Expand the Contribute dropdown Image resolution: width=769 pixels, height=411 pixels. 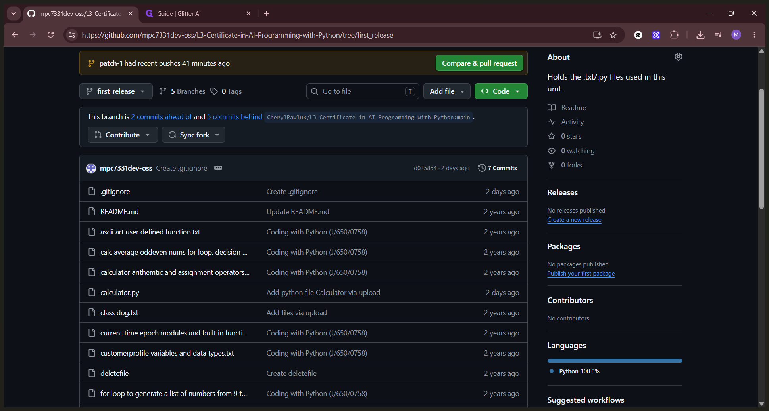pos(122,135)
